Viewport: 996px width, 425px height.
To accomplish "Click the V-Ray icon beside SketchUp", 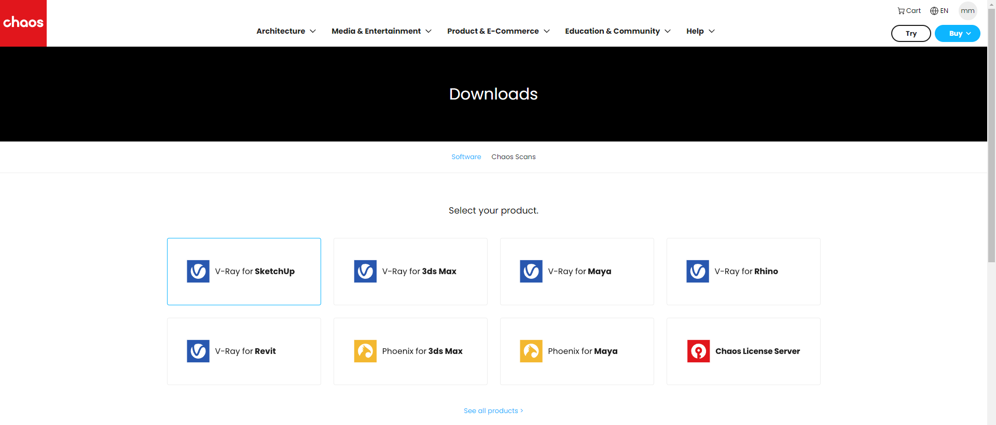I will click(198, 271).
